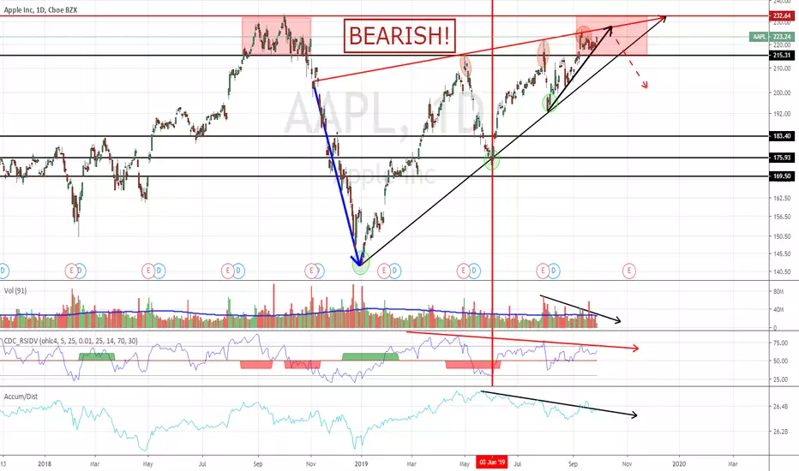799x471 pixels.
Task: Click the red 03 Jun '19 date label
Action: (x=492, y=462)
